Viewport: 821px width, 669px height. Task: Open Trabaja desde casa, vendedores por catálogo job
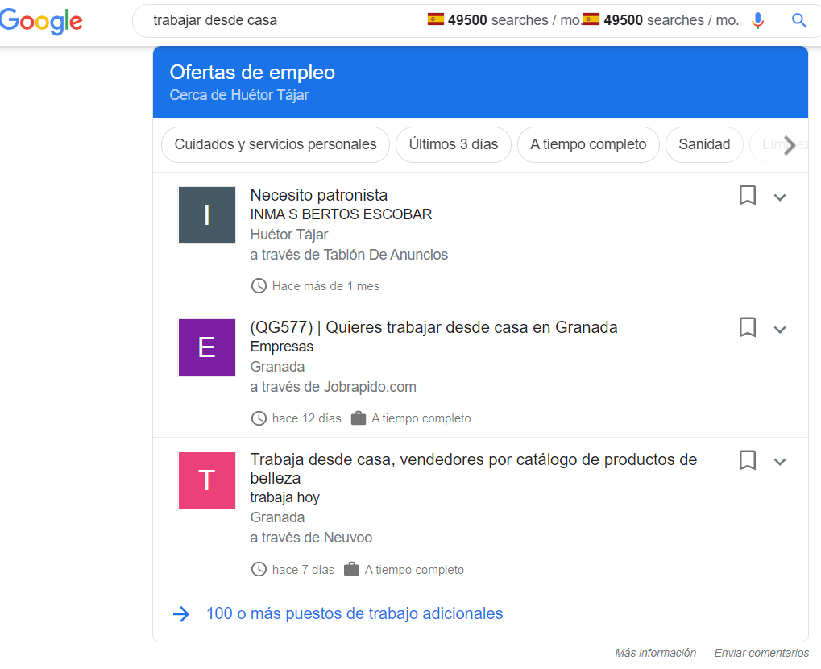click(473, 469)
